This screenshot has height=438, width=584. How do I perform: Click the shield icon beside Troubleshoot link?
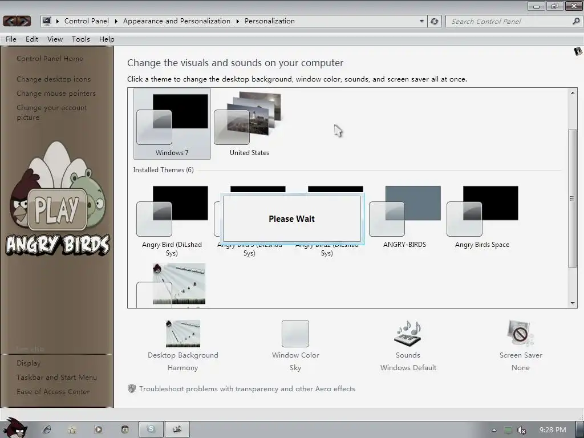pos(132,388)
